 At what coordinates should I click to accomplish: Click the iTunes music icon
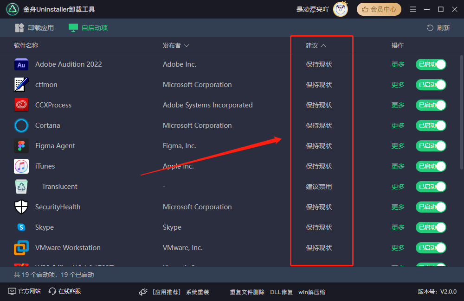[x=21, y=166]
